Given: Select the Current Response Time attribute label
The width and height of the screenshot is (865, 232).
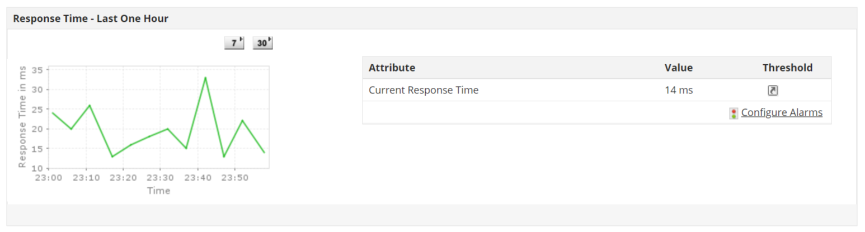Looking at the screenshot, I should click(x=424, y=90).
